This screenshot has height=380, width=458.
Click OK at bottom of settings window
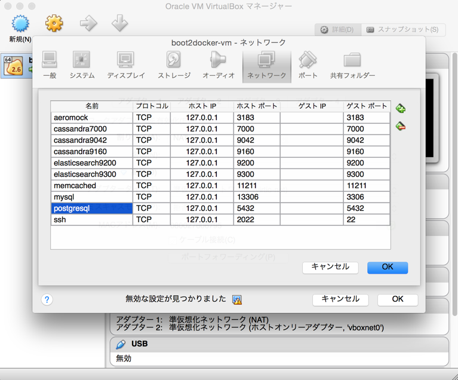click(x=398, y=299)
